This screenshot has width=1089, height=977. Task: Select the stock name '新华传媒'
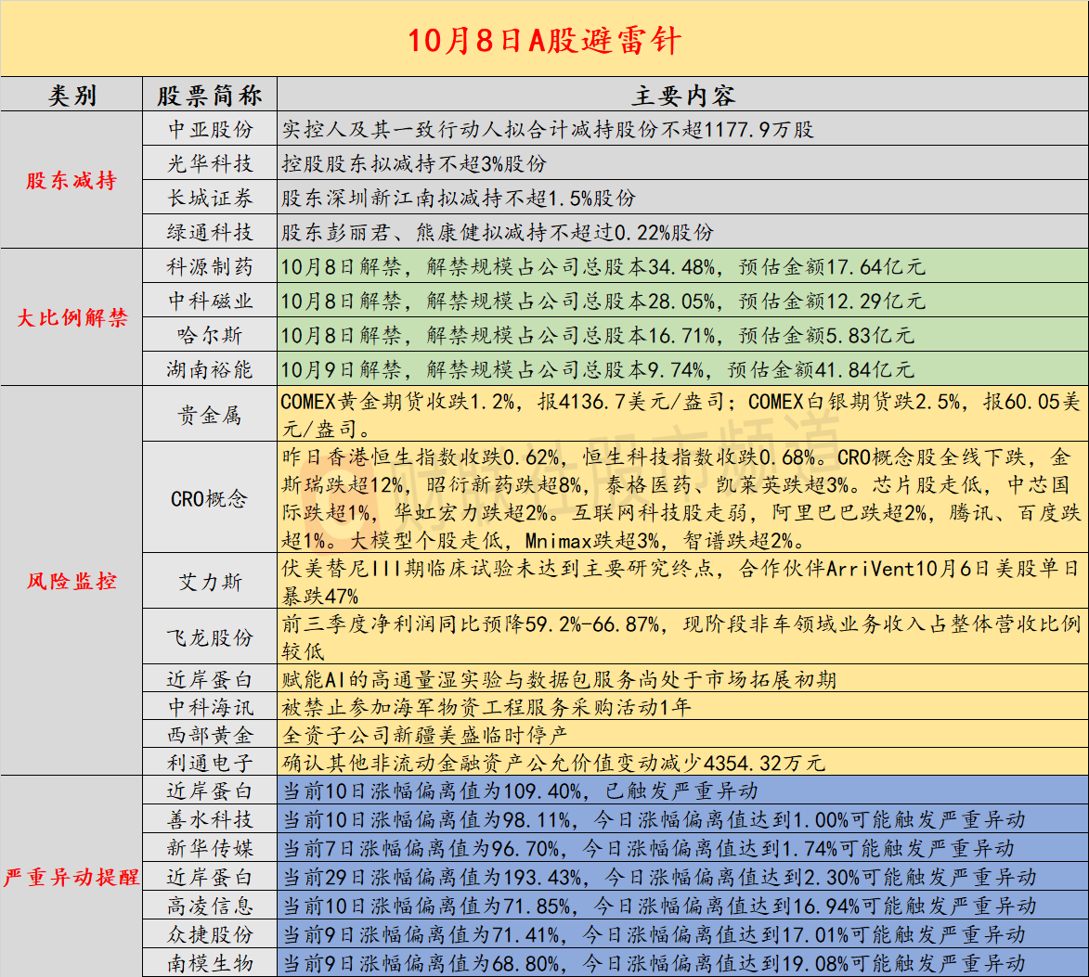click(x=210, y=848)
